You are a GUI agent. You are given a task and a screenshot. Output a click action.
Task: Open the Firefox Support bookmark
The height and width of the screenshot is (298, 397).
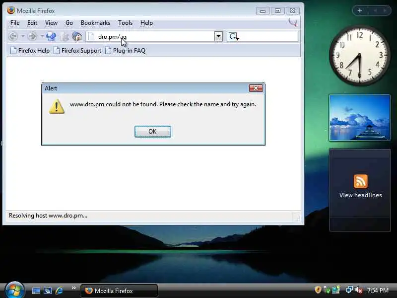77,51
